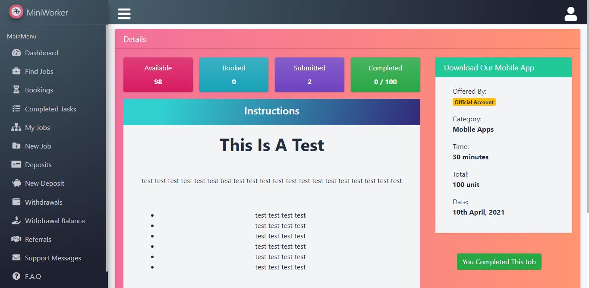The height and width of the screenshot is (288, 589).
Task: Click the New Deposit piggy bank icon
Action: [x=16, y=183]
